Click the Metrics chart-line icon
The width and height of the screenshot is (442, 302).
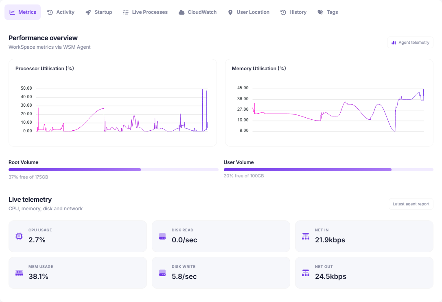(12, 12)
